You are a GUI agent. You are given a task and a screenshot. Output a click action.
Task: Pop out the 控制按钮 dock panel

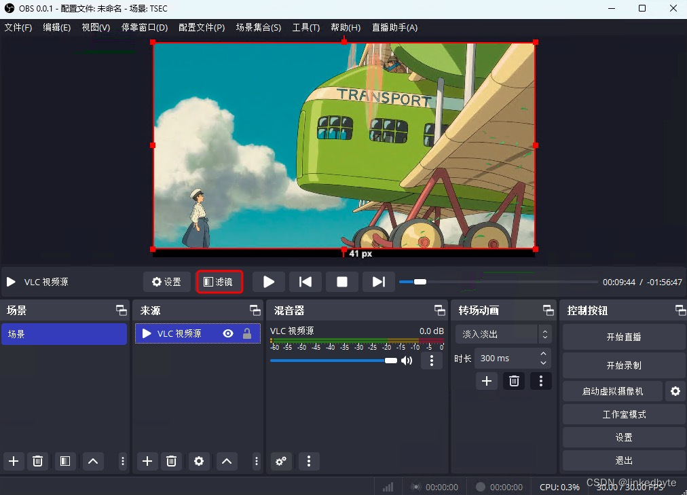[x=680, y=310]
